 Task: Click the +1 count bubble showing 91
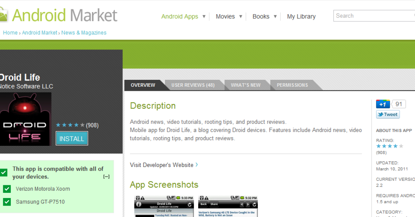click(399, 104)
